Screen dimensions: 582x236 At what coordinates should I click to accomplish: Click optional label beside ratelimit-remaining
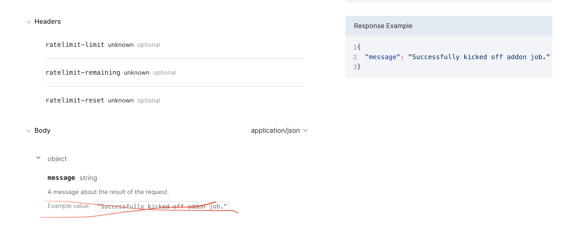164,73
